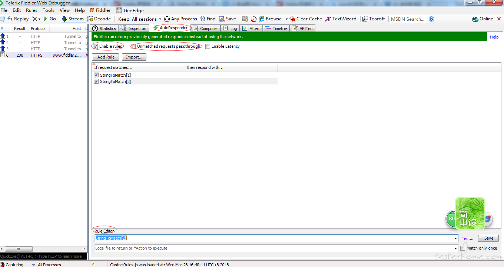Close the toolbar using the red X
Viewport: 504px width, 267px height.
point(499,19)
